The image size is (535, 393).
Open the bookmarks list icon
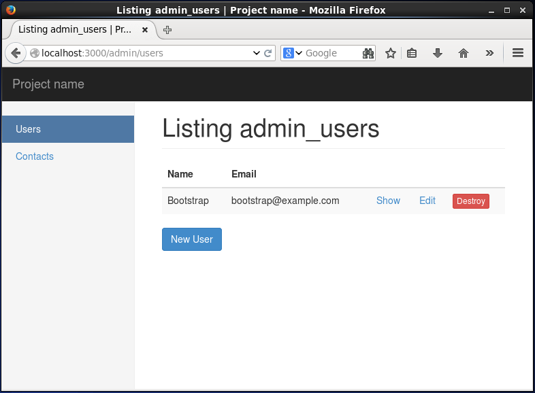pyautogui.click(x=412, y=53)
